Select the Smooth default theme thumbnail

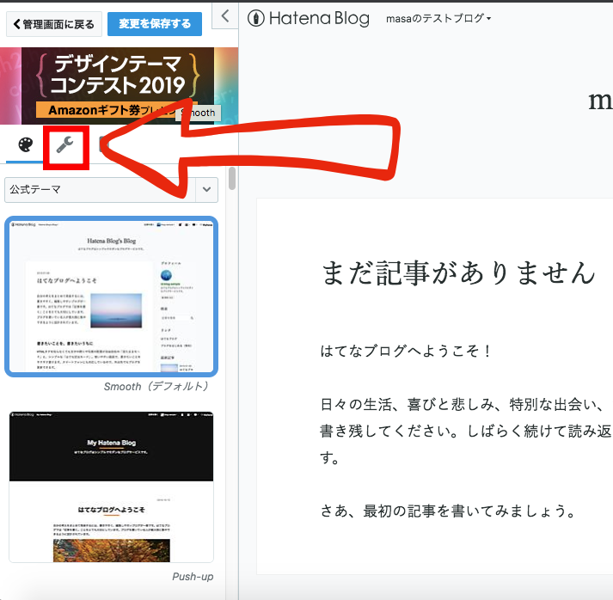112,297
